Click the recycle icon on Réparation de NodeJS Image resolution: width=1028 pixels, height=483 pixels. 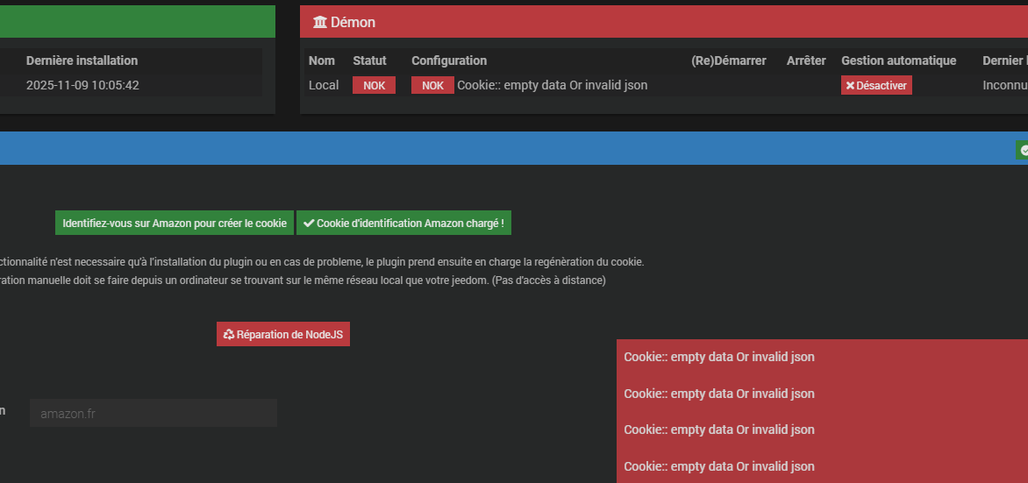click(x=229, y=335)
